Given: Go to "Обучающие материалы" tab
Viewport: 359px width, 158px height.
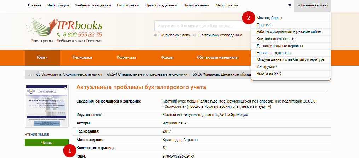Looking at the screenshot, I should (x=218, y=58).
